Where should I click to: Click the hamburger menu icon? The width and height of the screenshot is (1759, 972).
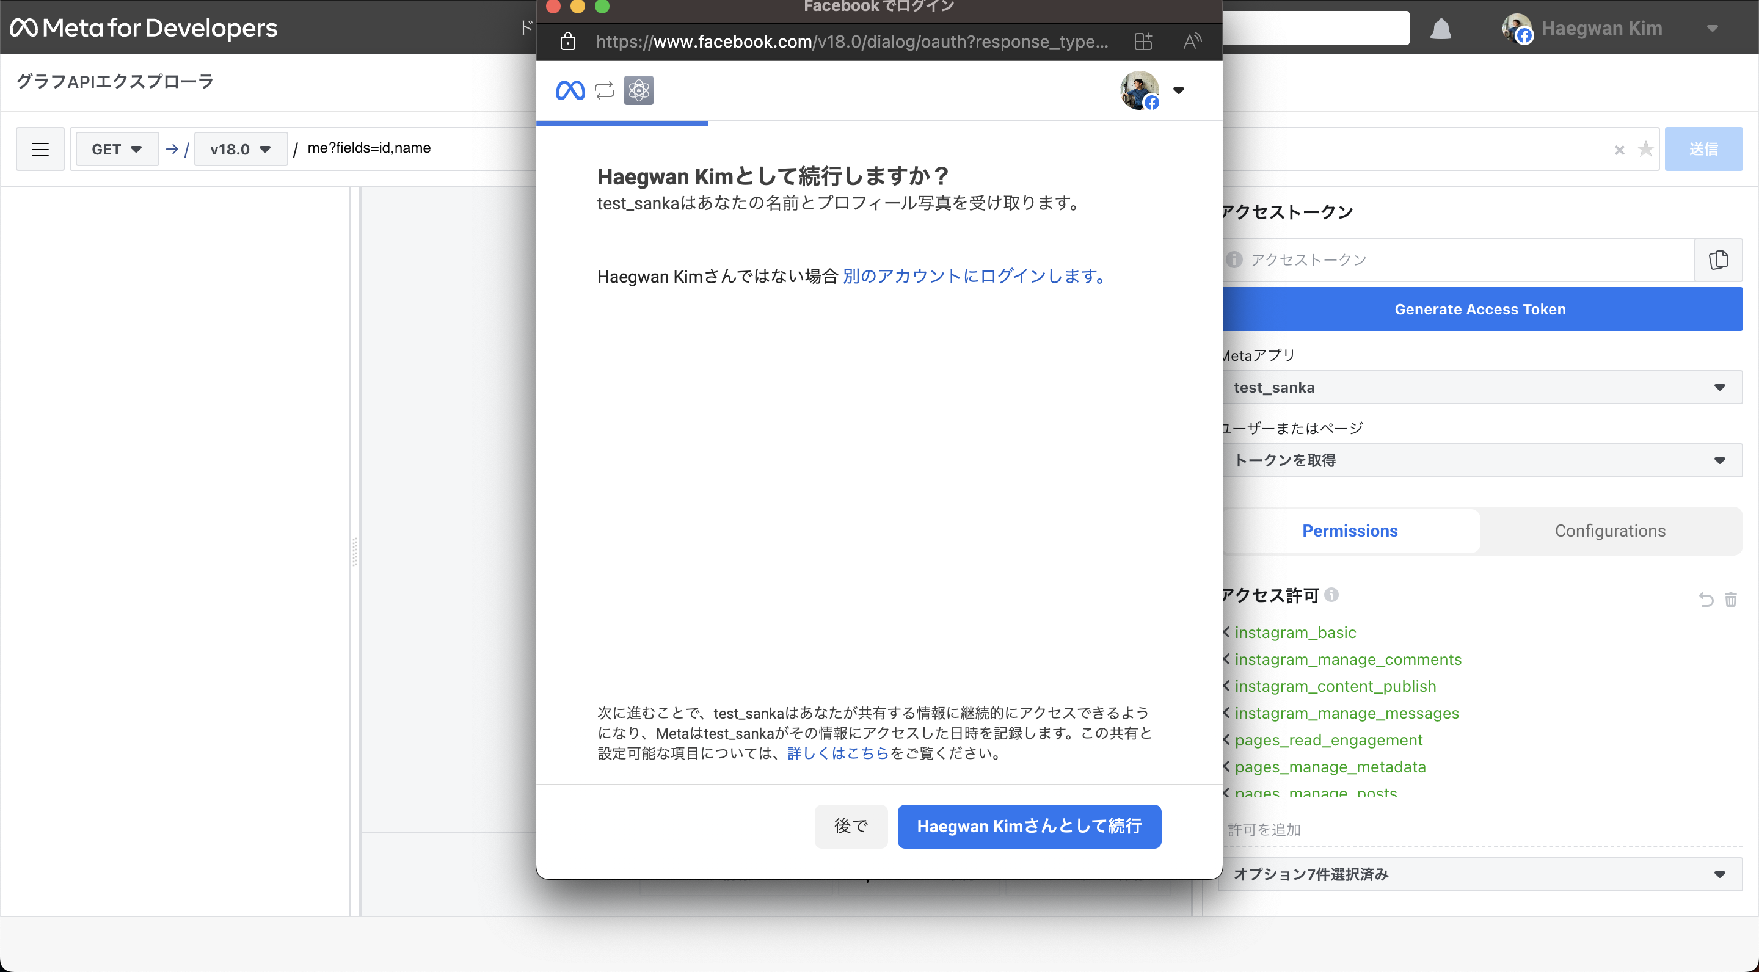pyautogui.click(x=40, y=149)
